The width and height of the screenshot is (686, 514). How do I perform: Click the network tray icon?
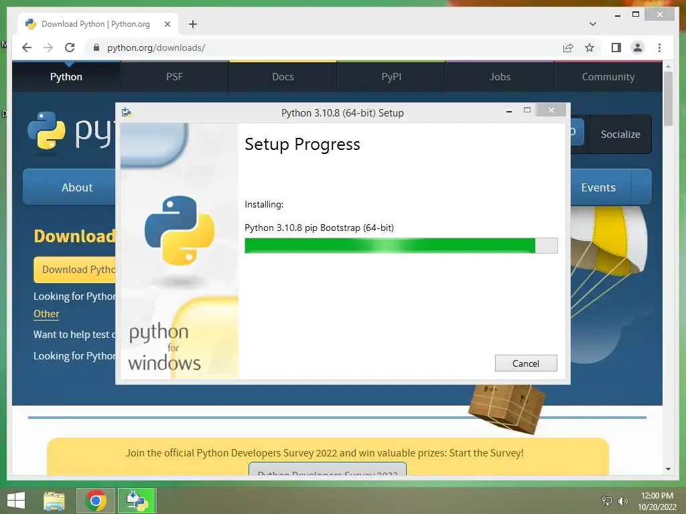[x=606, y=501]
